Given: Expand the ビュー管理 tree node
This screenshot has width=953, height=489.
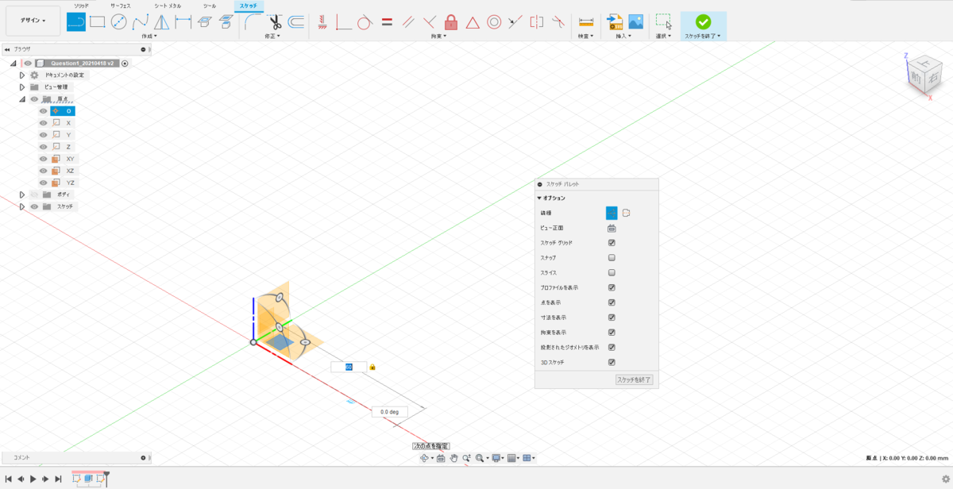Looking at the screenshot, I should coord(22,87).
